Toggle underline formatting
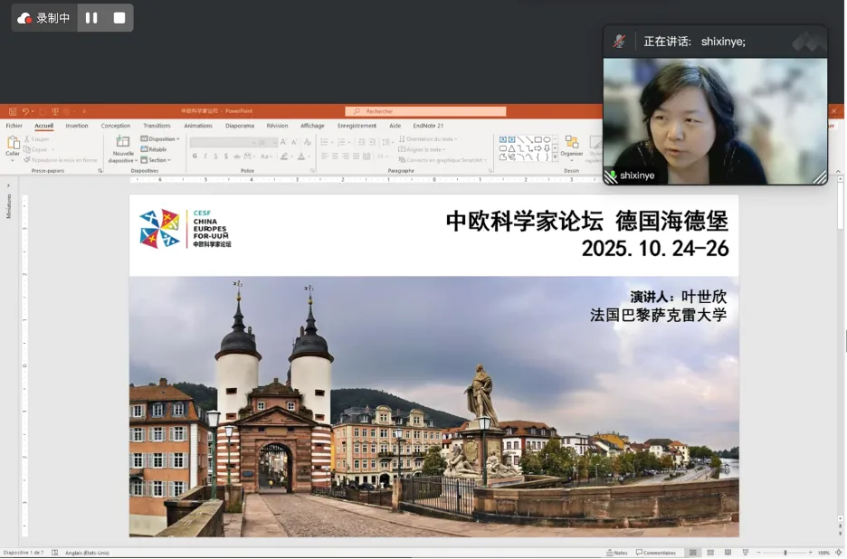Screen dimensions: 847x559 pos(215,156)
